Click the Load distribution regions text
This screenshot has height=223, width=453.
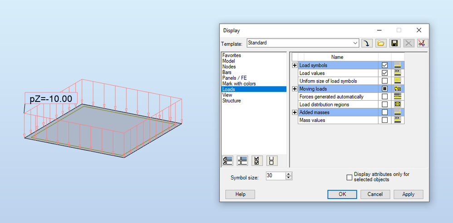point(324,104)
